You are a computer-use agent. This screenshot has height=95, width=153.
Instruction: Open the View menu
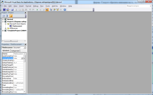pyautogui.click(x=15, y=6)
